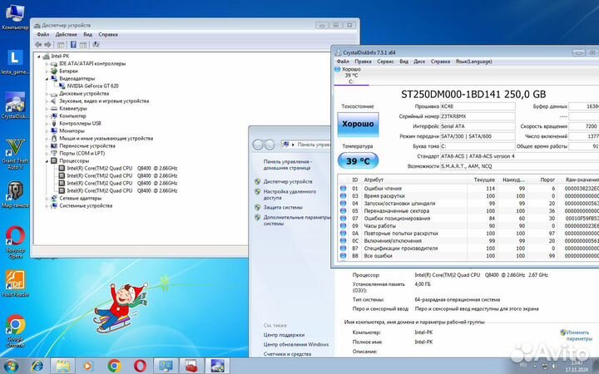
Task: Click the Защита системы link
Action: click(x=285, y=206)
